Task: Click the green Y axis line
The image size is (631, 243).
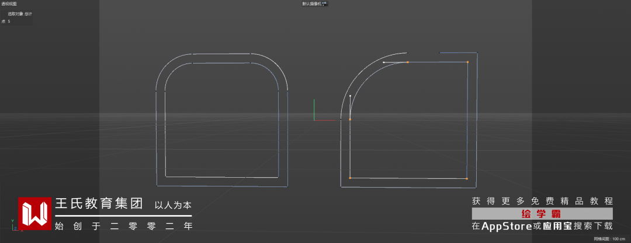Action: click(x=314, y=109)
